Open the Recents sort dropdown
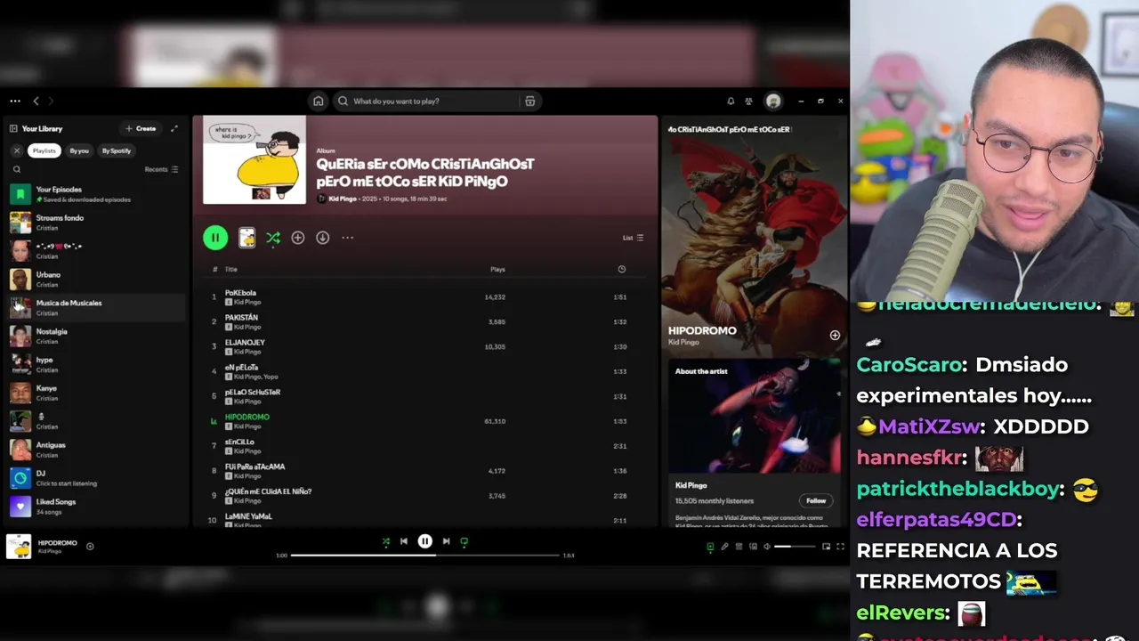The width and height of the screenshot is (1139, 641). pos(162,169)
